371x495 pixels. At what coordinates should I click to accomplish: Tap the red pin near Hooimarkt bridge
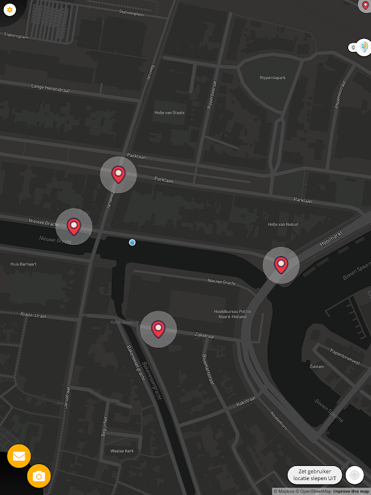pos(281,265)
